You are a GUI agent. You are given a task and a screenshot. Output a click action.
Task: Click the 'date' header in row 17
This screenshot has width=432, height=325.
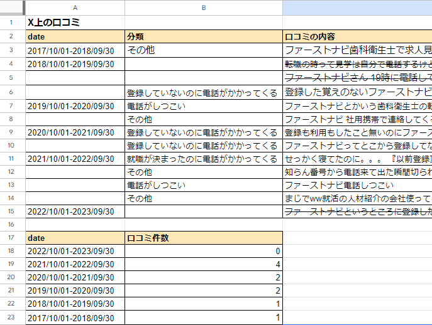click(x=75, y=238)
